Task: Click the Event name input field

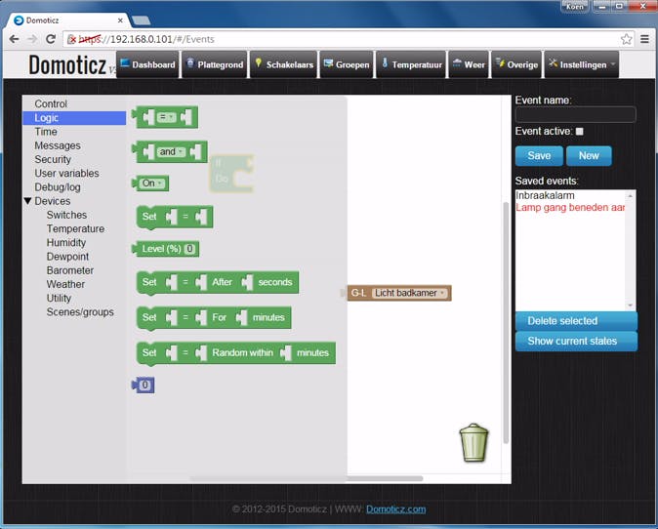Action: pos(575,114)
